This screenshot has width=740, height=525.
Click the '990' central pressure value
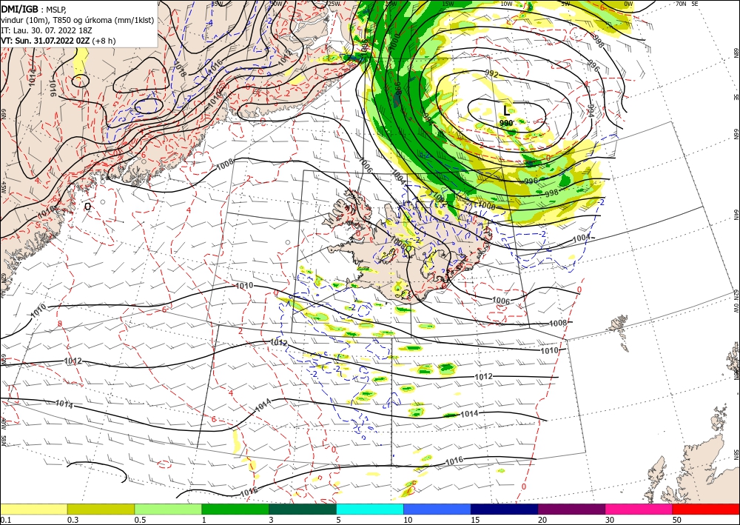[506, 123]
